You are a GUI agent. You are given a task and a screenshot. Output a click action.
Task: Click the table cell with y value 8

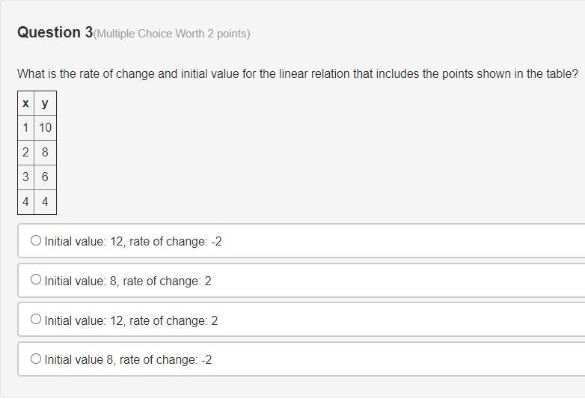point(45,153)
